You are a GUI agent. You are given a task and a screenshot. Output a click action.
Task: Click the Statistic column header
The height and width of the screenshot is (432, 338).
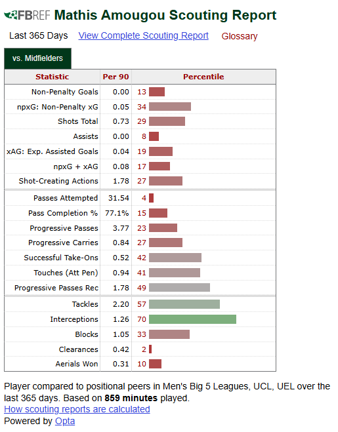coord(52,77)
